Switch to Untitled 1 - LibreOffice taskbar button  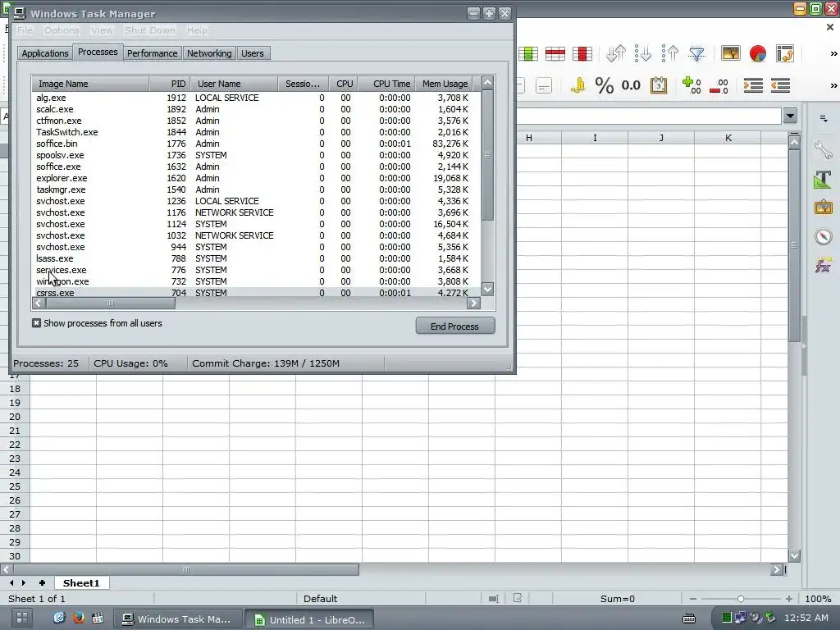[x=309, y=620]
